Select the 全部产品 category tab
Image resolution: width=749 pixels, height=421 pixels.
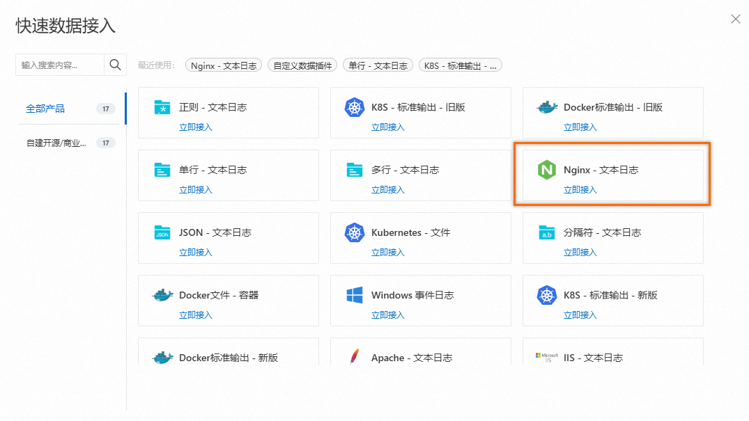click(70, 109)
